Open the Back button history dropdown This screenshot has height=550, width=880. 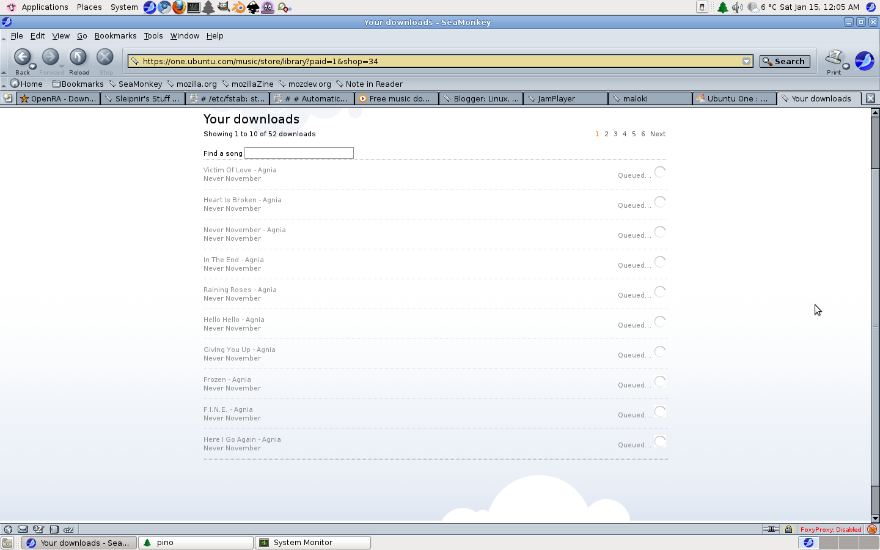[x=32, y=66]
